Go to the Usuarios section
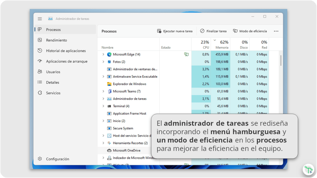 (53, 72)
